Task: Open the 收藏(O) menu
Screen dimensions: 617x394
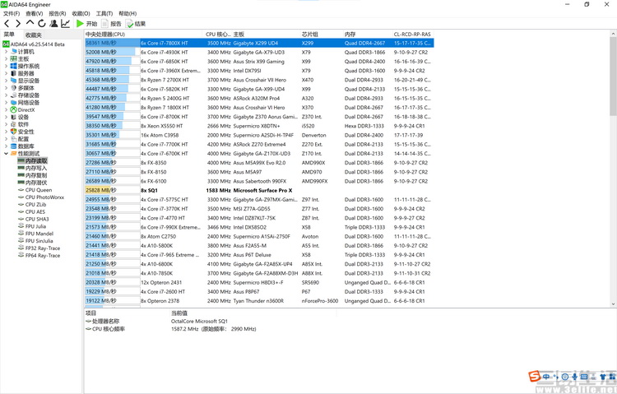Action: pos(81,13)
